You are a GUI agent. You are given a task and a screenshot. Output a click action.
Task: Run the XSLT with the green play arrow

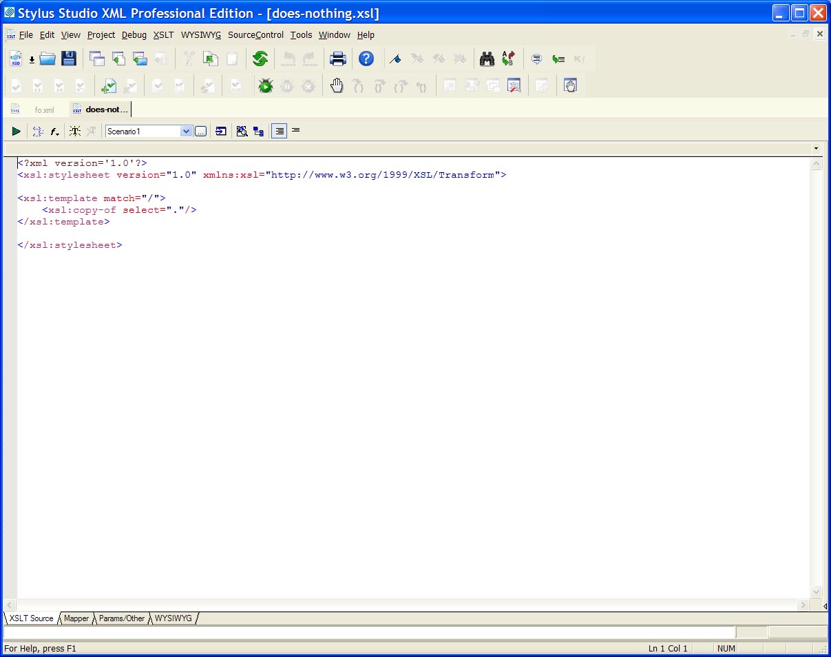pyautogui.click(x=16, y=131)
